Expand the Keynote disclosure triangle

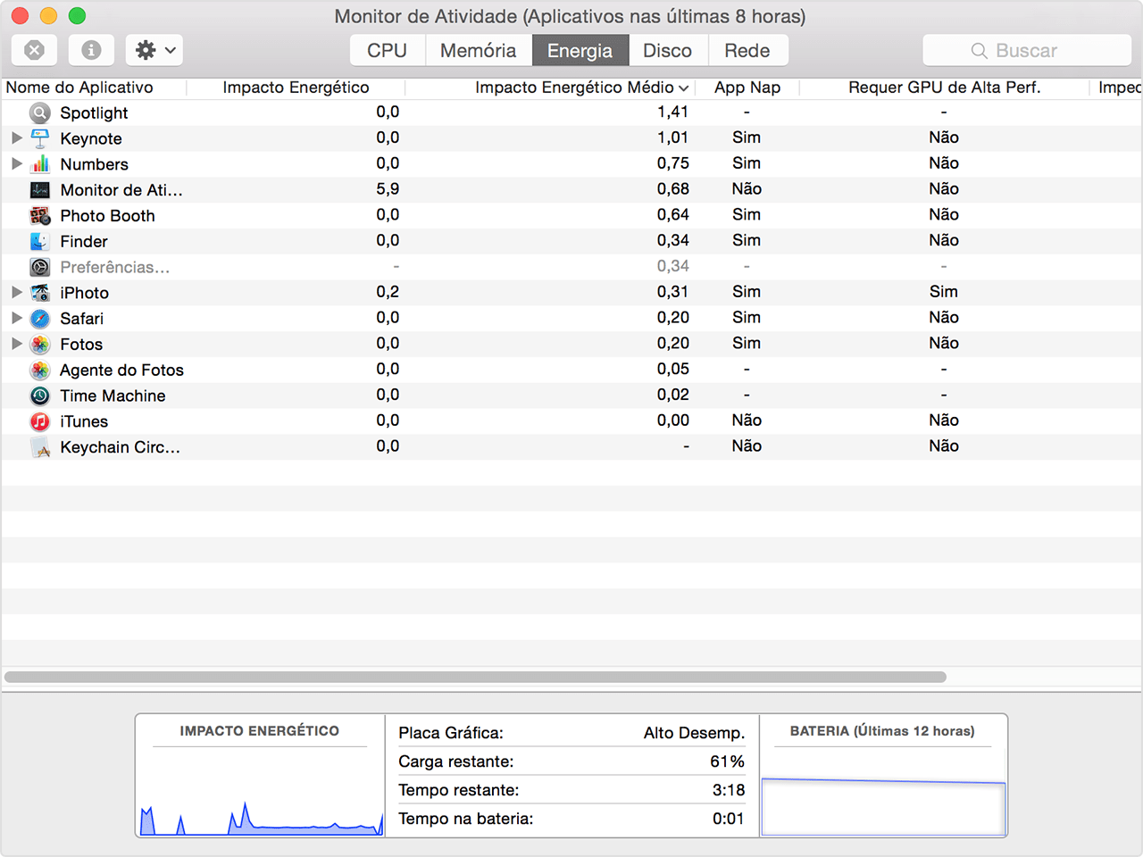pos(16,138)
